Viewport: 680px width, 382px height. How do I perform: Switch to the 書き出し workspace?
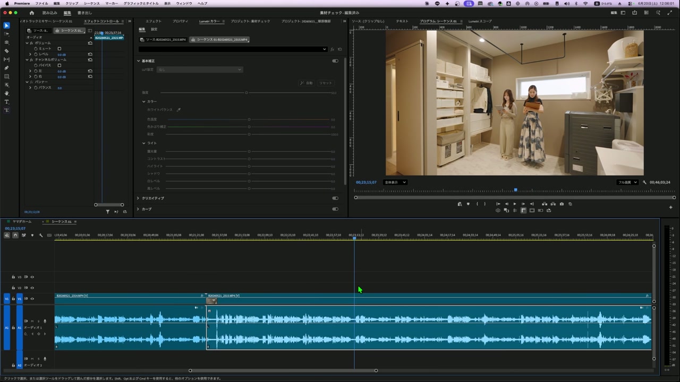[84, 13]
